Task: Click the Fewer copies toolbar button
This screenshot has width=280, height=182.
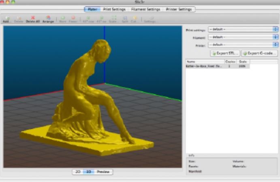Action: tap(73, 19)
